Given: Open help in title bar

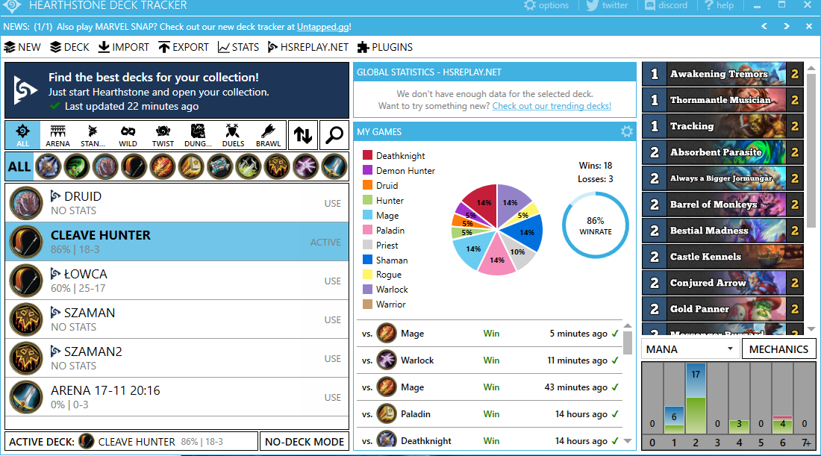Looking at the screenshot, I should [x=719, y=5].
